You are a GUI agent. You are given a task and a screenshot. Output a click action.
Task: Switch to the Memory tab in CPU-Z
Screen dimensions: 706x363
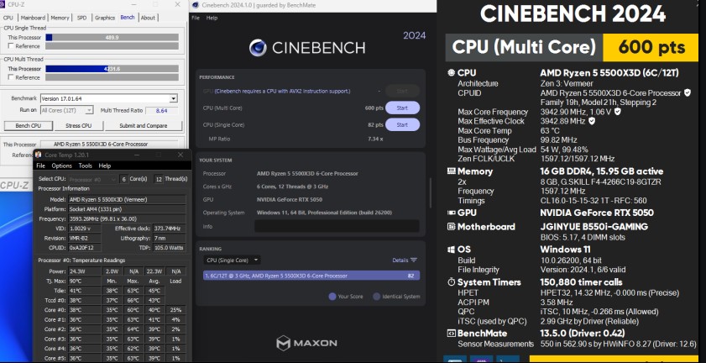(x=60, y=18)
